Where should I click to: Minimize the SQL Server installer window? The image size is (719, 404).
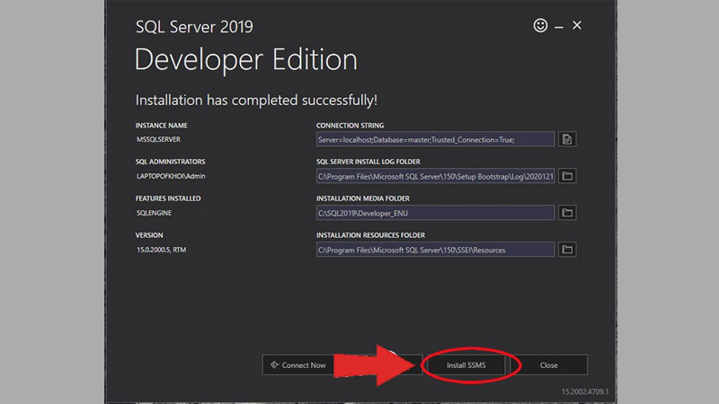point(558,27)
